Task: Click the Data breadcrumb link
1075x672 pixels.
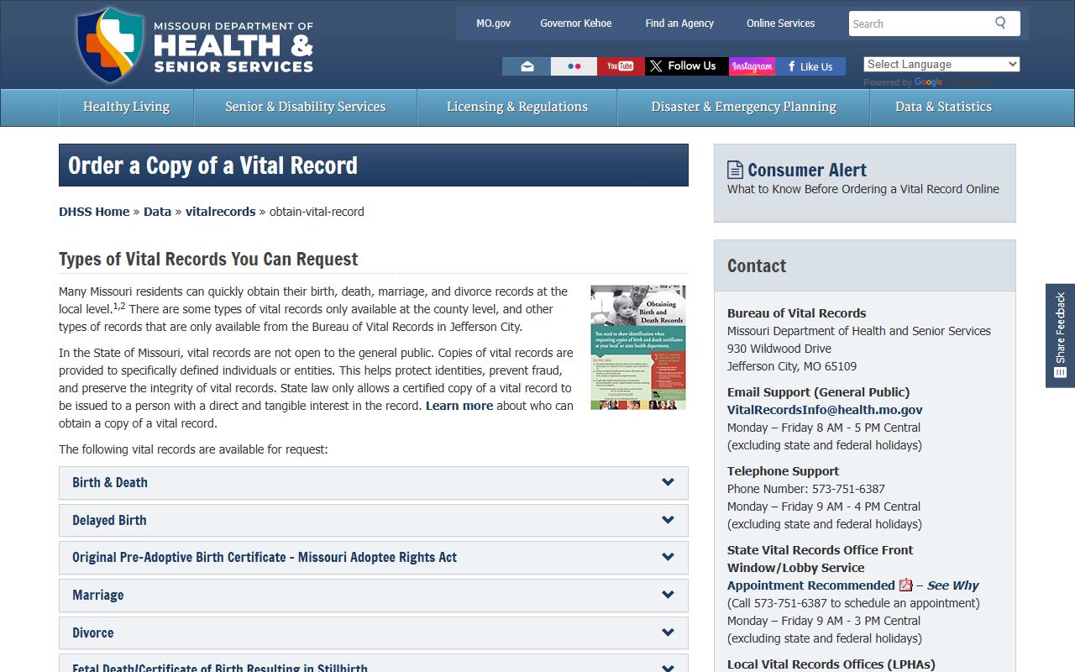Action: pyautogui.click(x=157, y=212)
